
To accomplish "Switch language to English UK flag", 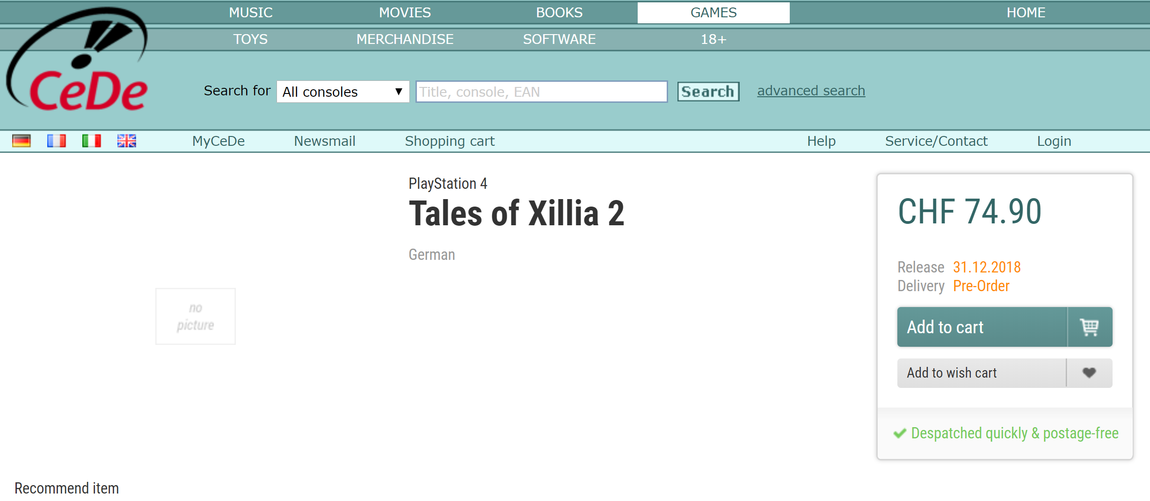I will 127,141.
